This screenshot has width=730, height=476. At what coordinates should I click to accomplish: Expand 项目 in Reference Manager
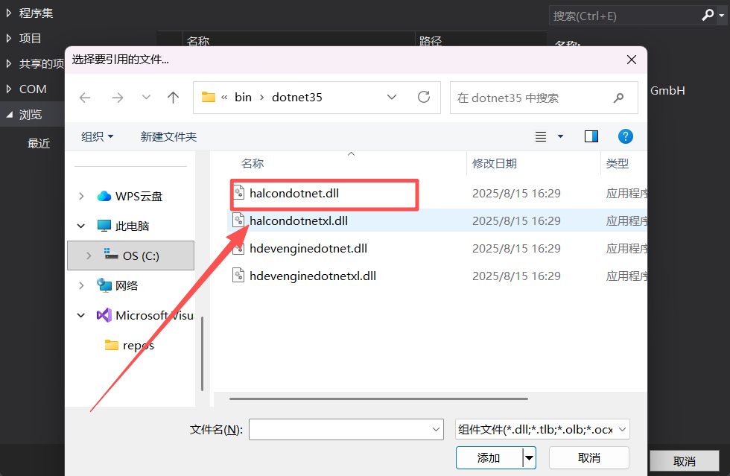[9, 38]
